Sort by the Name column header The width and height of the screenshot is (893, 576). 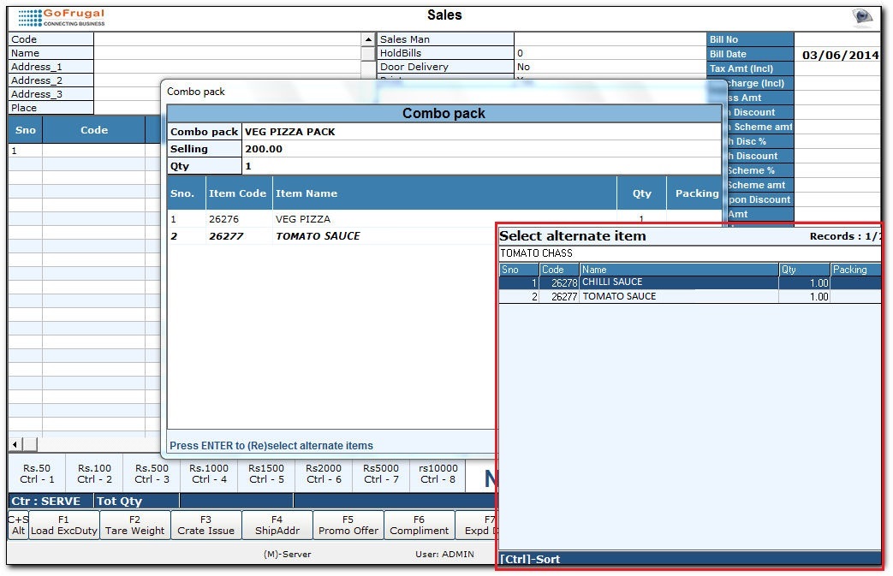point(678,270)
